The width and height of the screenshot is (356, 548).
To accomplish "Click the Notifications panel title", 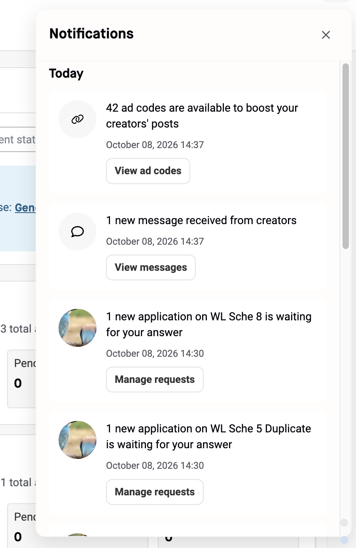I will 91,34.
